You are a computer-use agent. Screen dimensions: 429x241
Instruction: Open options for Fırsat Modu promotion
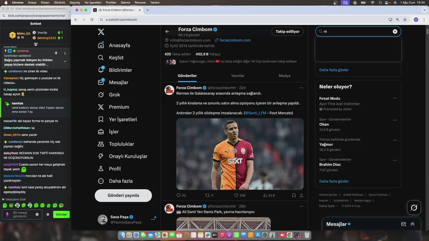click(x=395, y=98)
